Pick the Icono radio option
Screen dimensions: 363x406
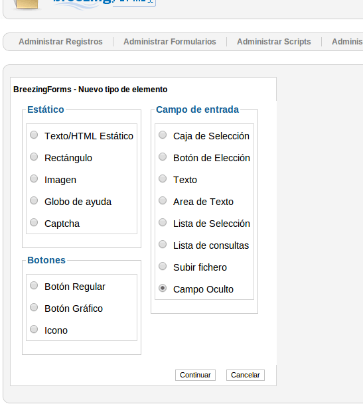[x=34, y=329]
